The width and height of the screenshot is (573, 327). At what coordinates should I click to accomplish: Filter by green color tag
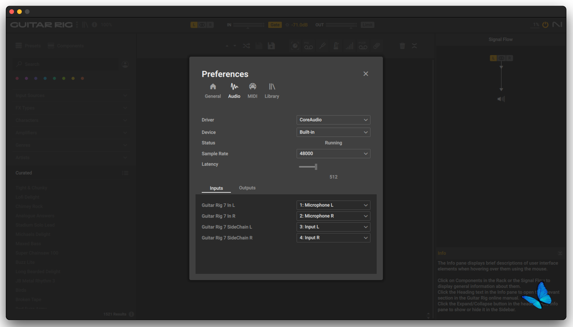coord(54,78)
